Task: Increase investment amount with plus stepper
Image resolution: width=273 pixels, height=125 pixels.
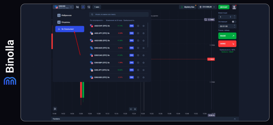Action: coord(235,16)
